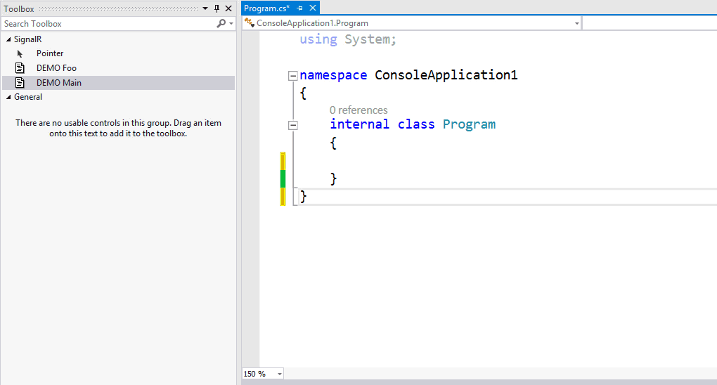The width and height of the screenshot is (717, 385).
Task: Pin the Program.cs tab
Action: [300, 8]
